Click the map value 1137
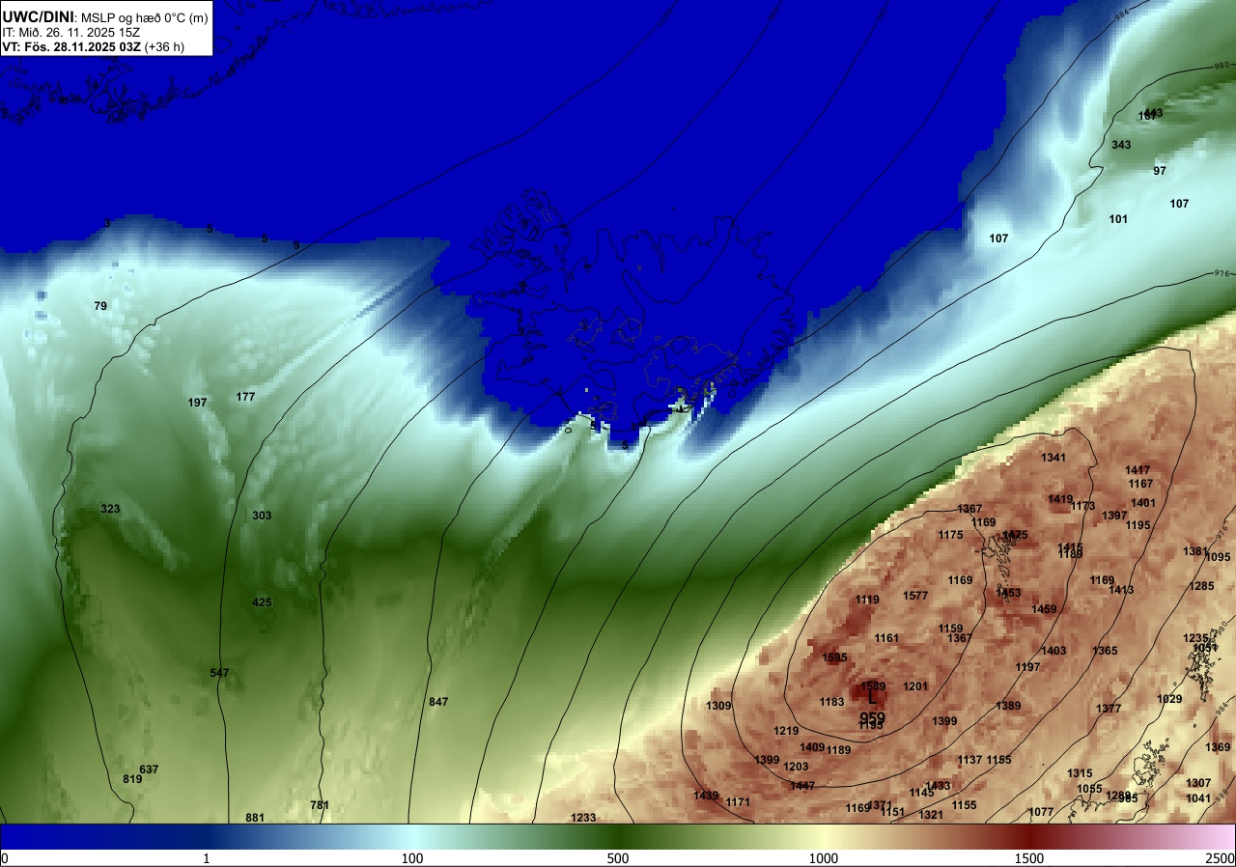The height and width of the screenshot is (867, 1236). click(969, 760)
